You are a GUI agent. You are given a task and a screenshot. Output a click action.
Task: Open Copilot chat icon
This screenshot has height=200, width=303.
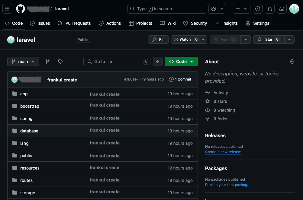213,9
